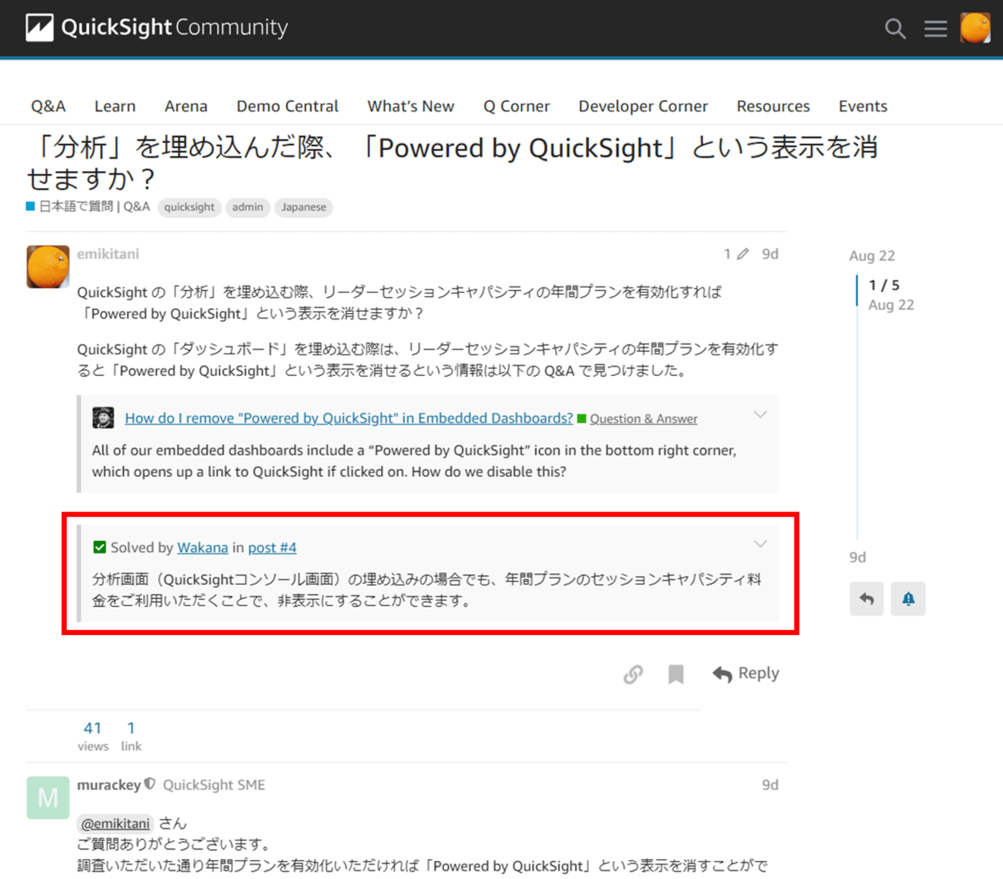The image size is (1003, 879).
Task: Jump to post #4 link
Action: coord(272,548)
